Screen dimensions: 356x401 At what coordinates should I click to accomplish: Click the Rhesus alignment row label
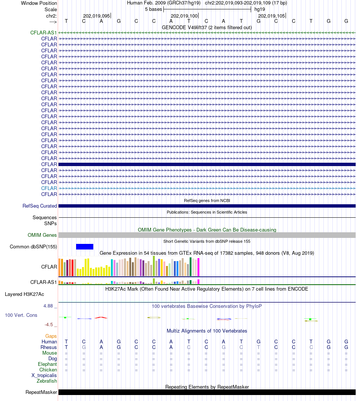49,347
